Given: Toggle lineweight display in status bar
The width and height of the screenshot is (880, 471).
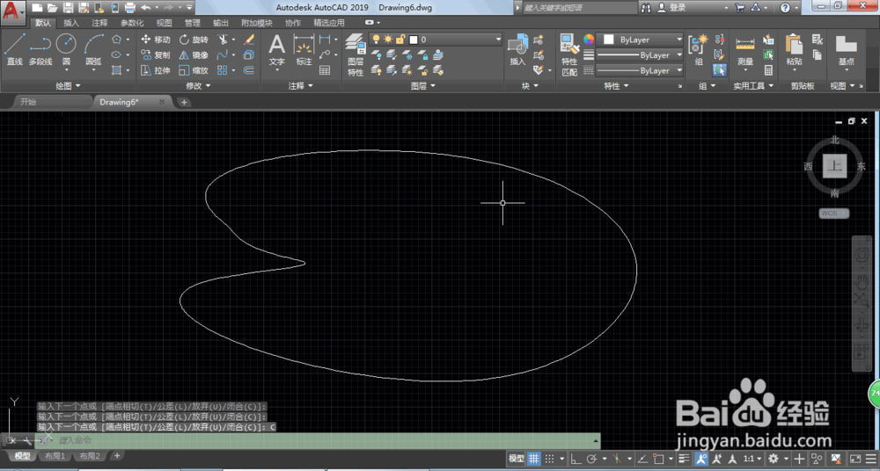Looking at the screenshot, I should (684, 459).
